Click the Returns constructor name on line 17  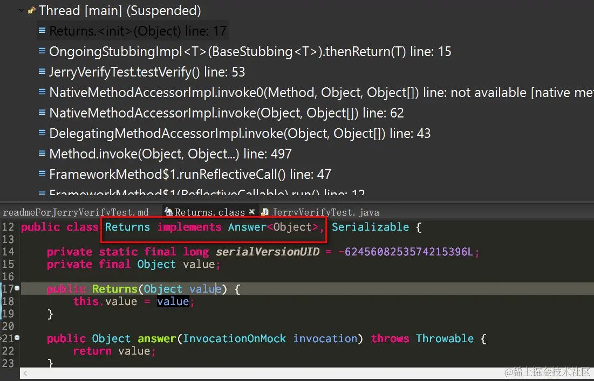point(114,289)
